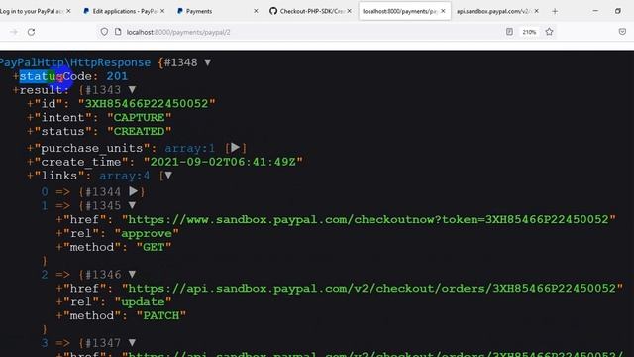Restore down the browser window
634x357 pixels.
(x=618, y=11)
